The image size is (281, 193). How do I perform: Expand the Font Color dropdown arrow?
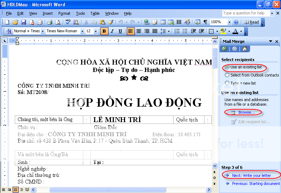(241, 31)
